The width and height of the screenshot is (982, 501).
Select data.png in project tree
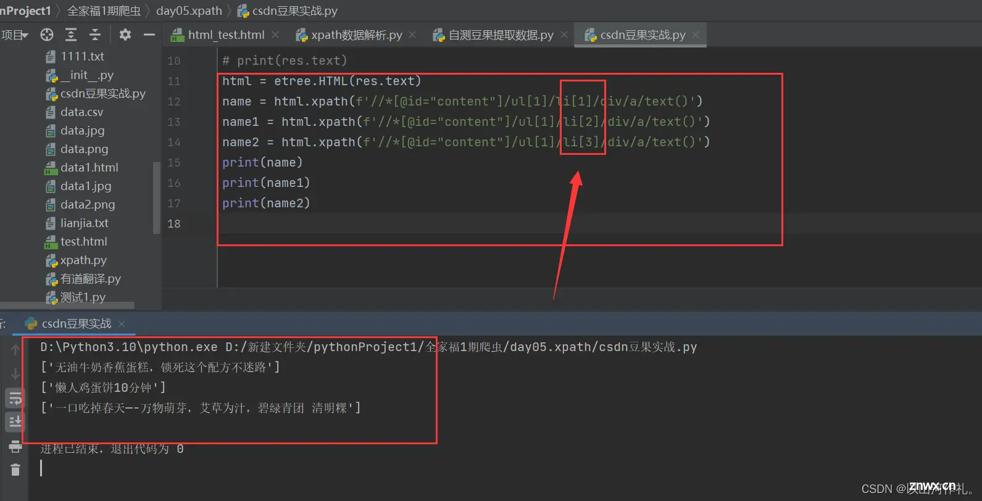pyautogui.click(x=84, y=149)
